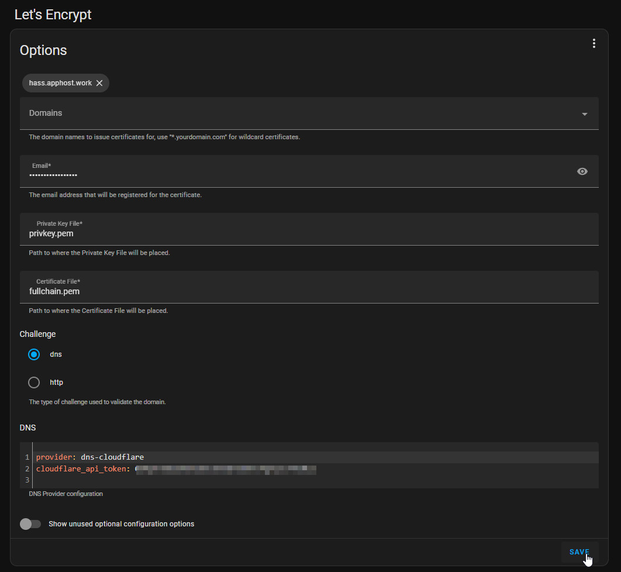621x572 pixels.
Task: Place cursor on provider line in DNS editor
Action: click(234, 457)
